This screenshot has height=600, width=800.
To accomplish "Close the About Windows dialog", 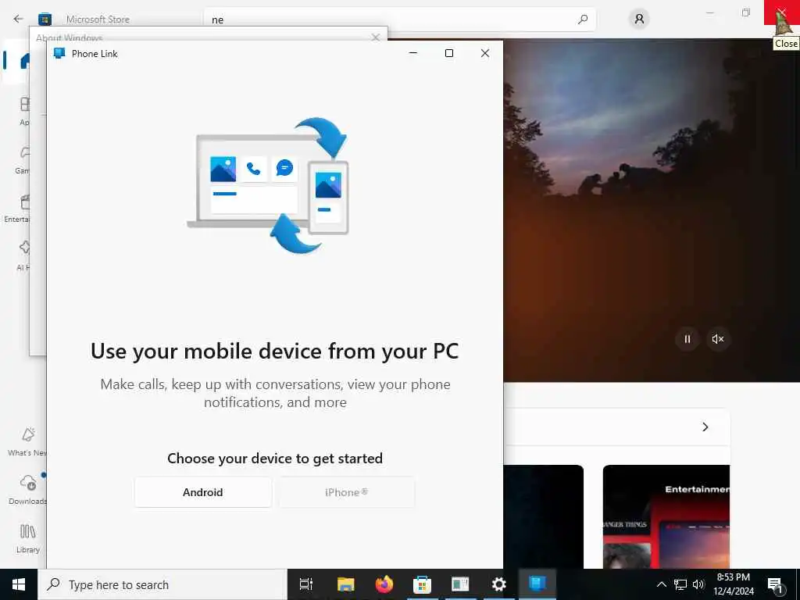I will point(376,37).
